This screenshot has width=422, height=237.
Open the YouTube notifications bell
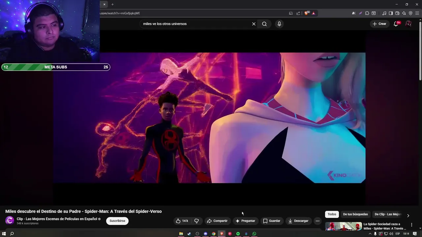coord(396,24)
